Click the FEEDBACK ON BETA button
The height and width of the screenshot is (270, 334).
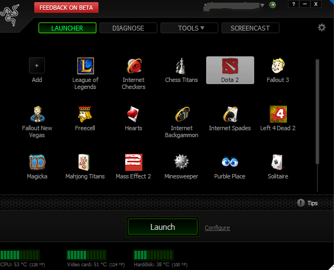(x=66, y=7)
